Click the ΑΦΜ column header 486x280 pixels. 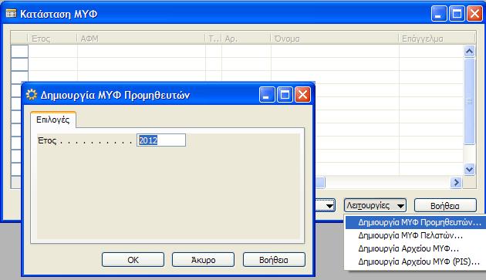click(x=141, y=39)
